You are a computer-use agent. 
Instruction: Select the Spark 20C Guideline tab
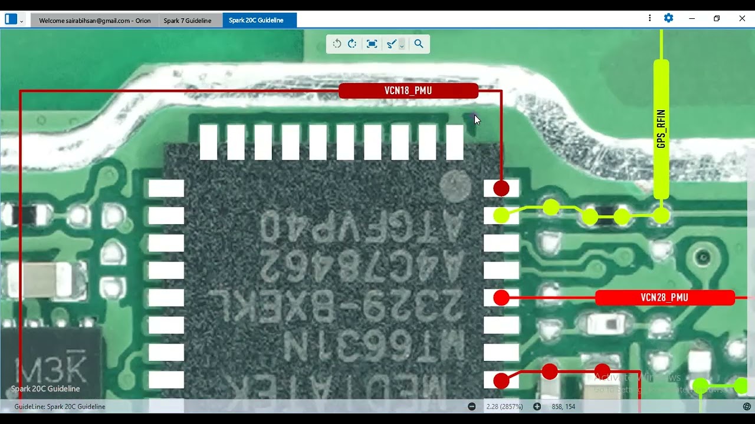259,20
